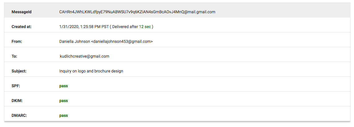Click the green 12 sec delivery time
354x127 pixels.
tap(145, 27)
